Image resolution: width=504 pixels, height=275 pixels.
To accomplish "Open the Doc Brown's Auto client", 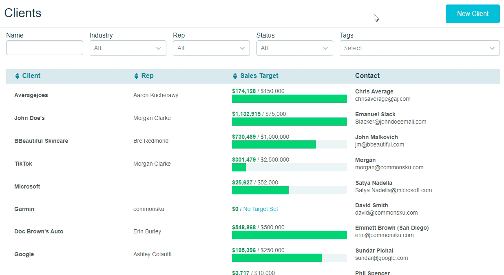I will click(x=39, y=231).
